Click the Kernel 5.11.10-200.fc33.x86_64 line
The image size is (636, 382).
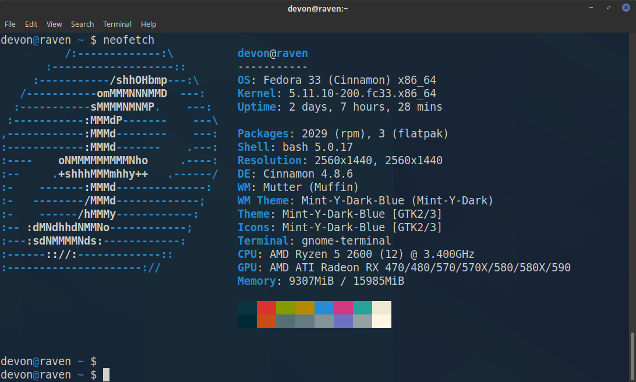tap(337, 93)
